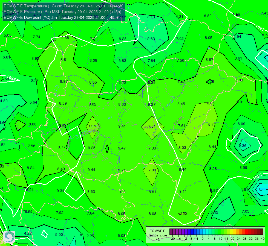Click the 4.31 temperature value

coord(180,17)
